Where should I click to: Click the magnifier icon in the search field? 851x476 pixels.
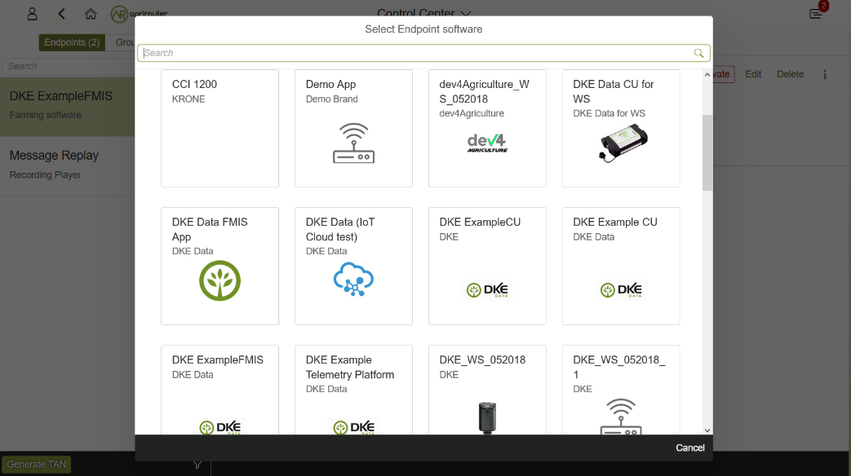(698, 53)
